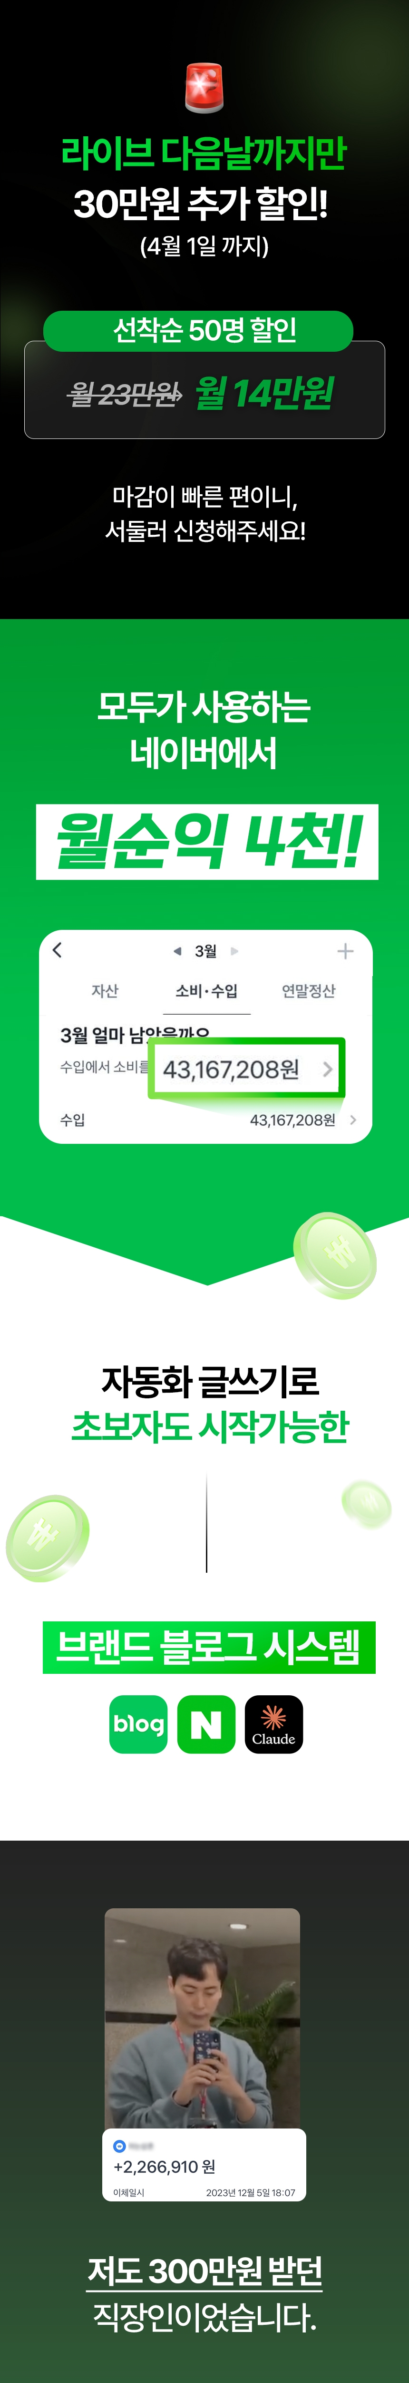Image resolution: width=409 pixels, height=2383 pixels.
Task: Tap the back arrow in finance card
Action: pyautogui.click(x=58, y=950)
